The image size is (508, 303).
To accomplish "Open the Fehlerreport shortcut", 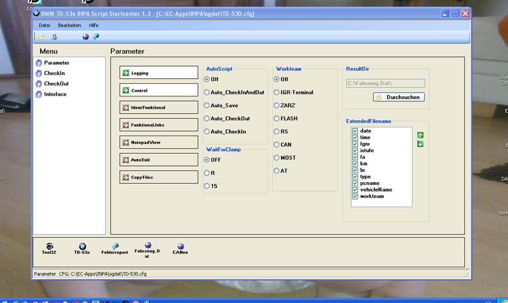I will (115, 248).
